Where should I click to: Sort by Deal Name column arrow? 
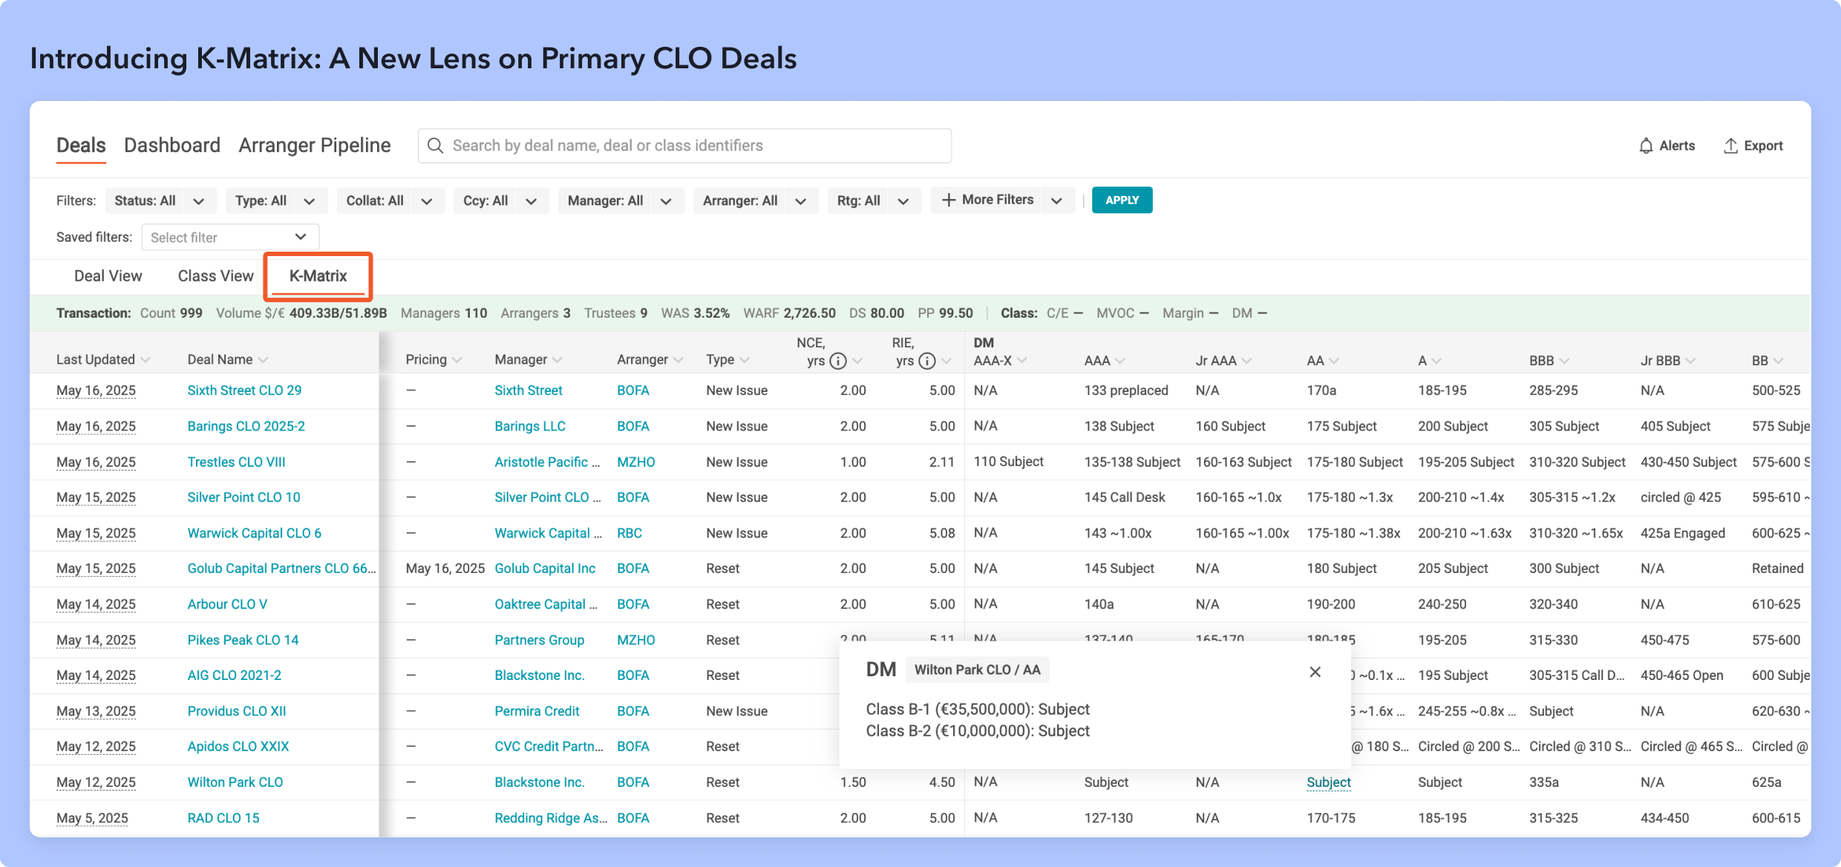[x=263, y=360]
